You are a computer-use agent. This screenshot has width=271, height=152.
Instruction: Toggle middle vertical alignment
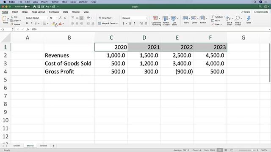(77, 18)
